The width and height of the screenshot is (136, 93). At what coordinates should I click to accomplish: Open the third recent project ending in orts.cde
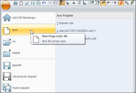[91, 38]
